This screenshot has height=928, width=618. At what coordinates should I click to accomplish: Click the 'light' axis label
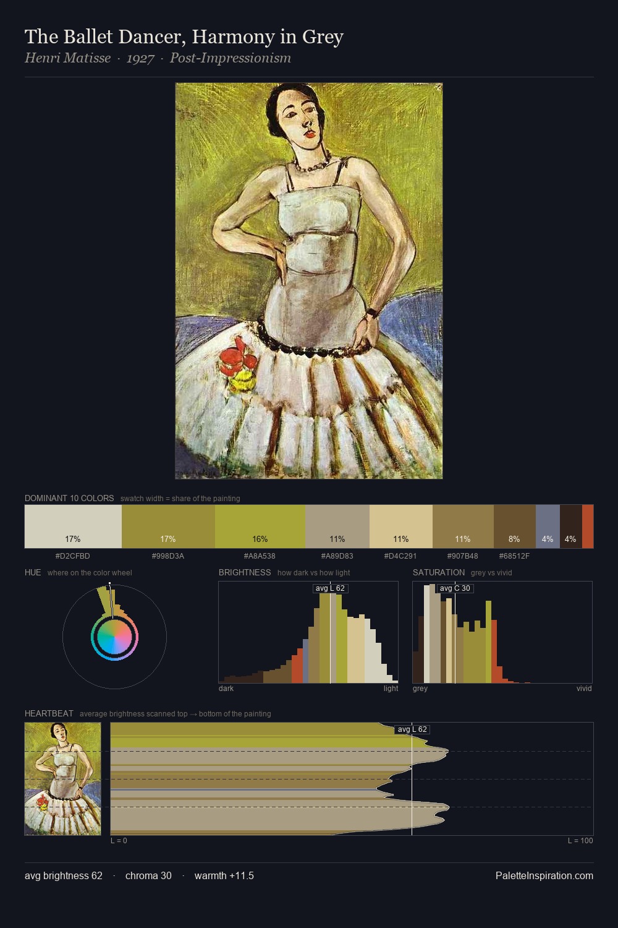[x=391, y=689]
